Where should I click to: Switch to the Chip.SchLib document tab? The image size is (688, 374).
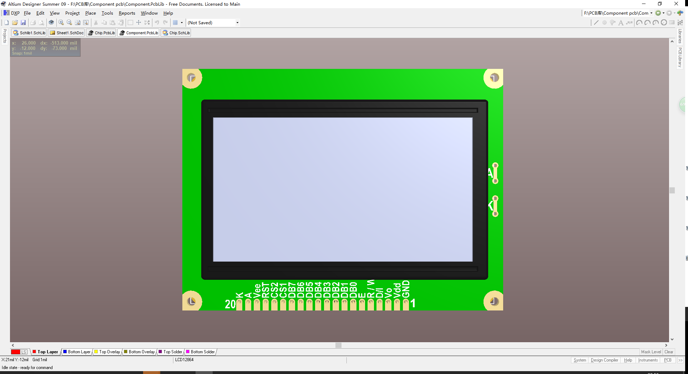pyautogui.click(x=176, y=33)
